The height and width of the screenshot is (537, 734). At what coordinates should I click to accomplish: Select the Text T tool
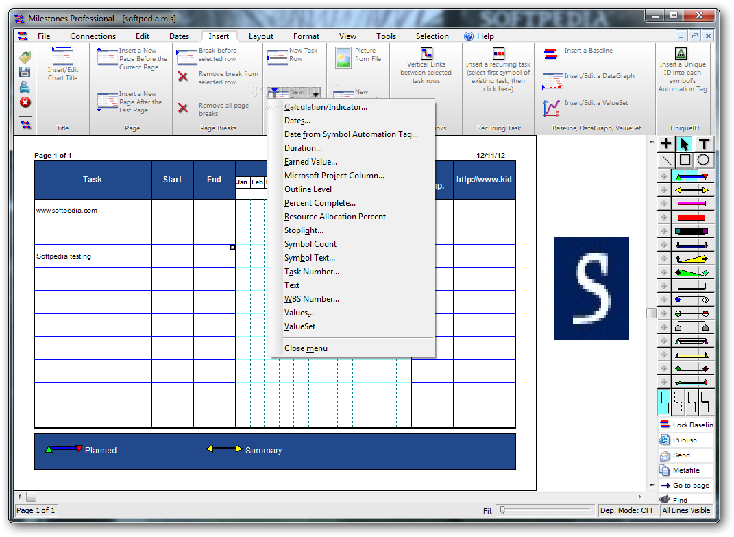(x=704, y=143)
